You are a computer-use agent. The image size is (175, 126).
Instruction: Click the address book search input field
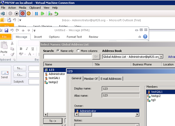point(68,57)
